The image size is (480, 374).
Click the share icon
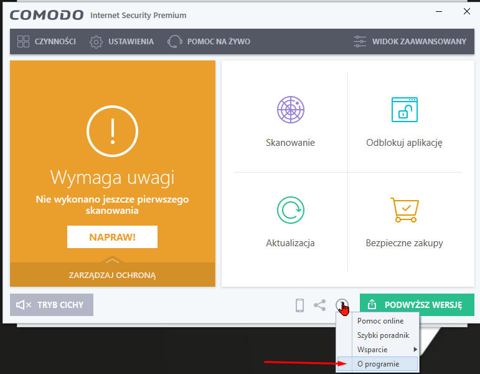[x=320, y=305]
